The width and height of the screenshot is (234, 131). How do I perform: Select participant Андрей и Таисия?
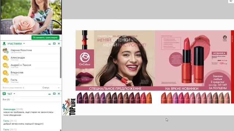point(30,65)
